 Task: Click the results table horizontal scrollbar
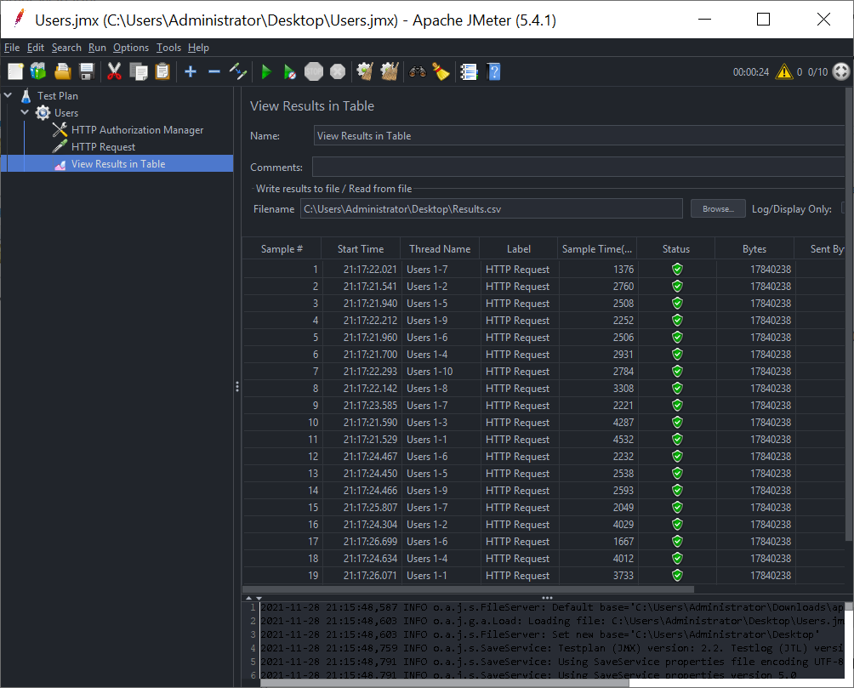[x=469, y=588]
